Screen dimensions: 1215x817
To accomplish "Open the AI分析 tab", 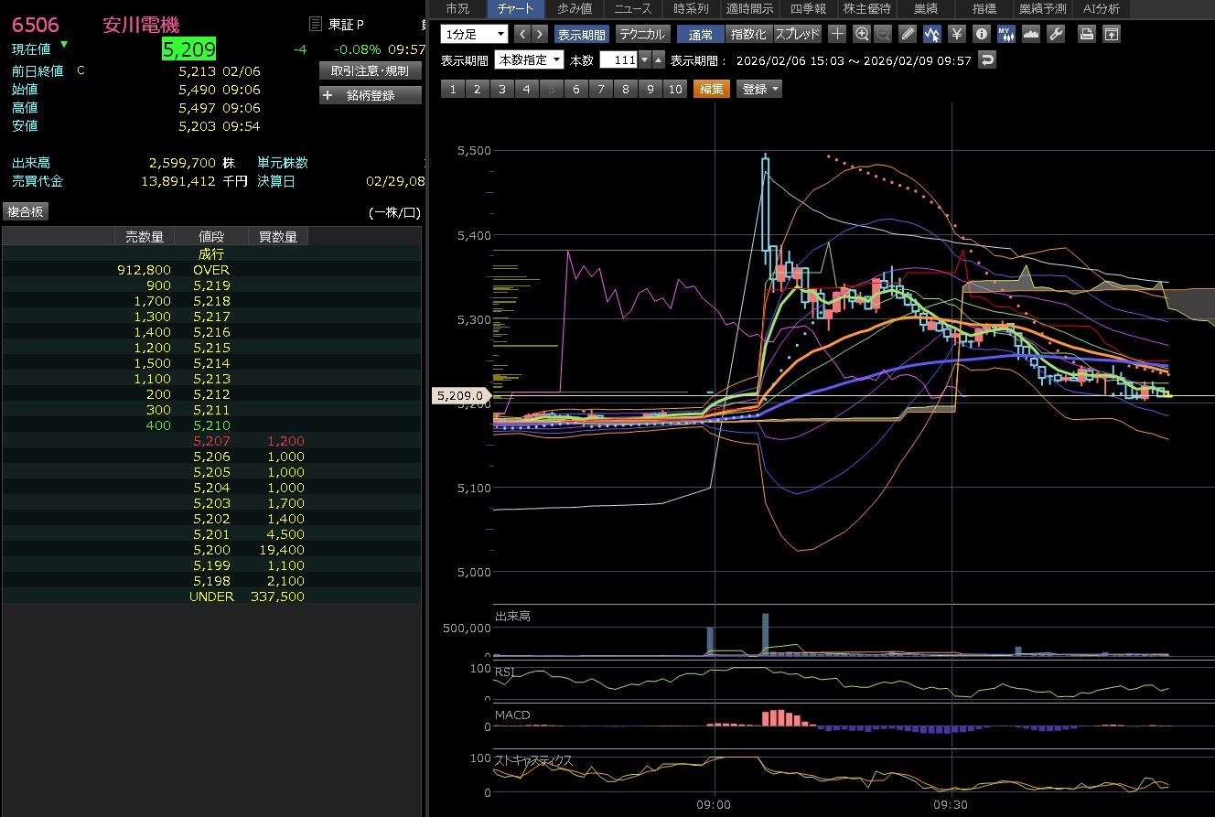I will tap(1102, 9).
